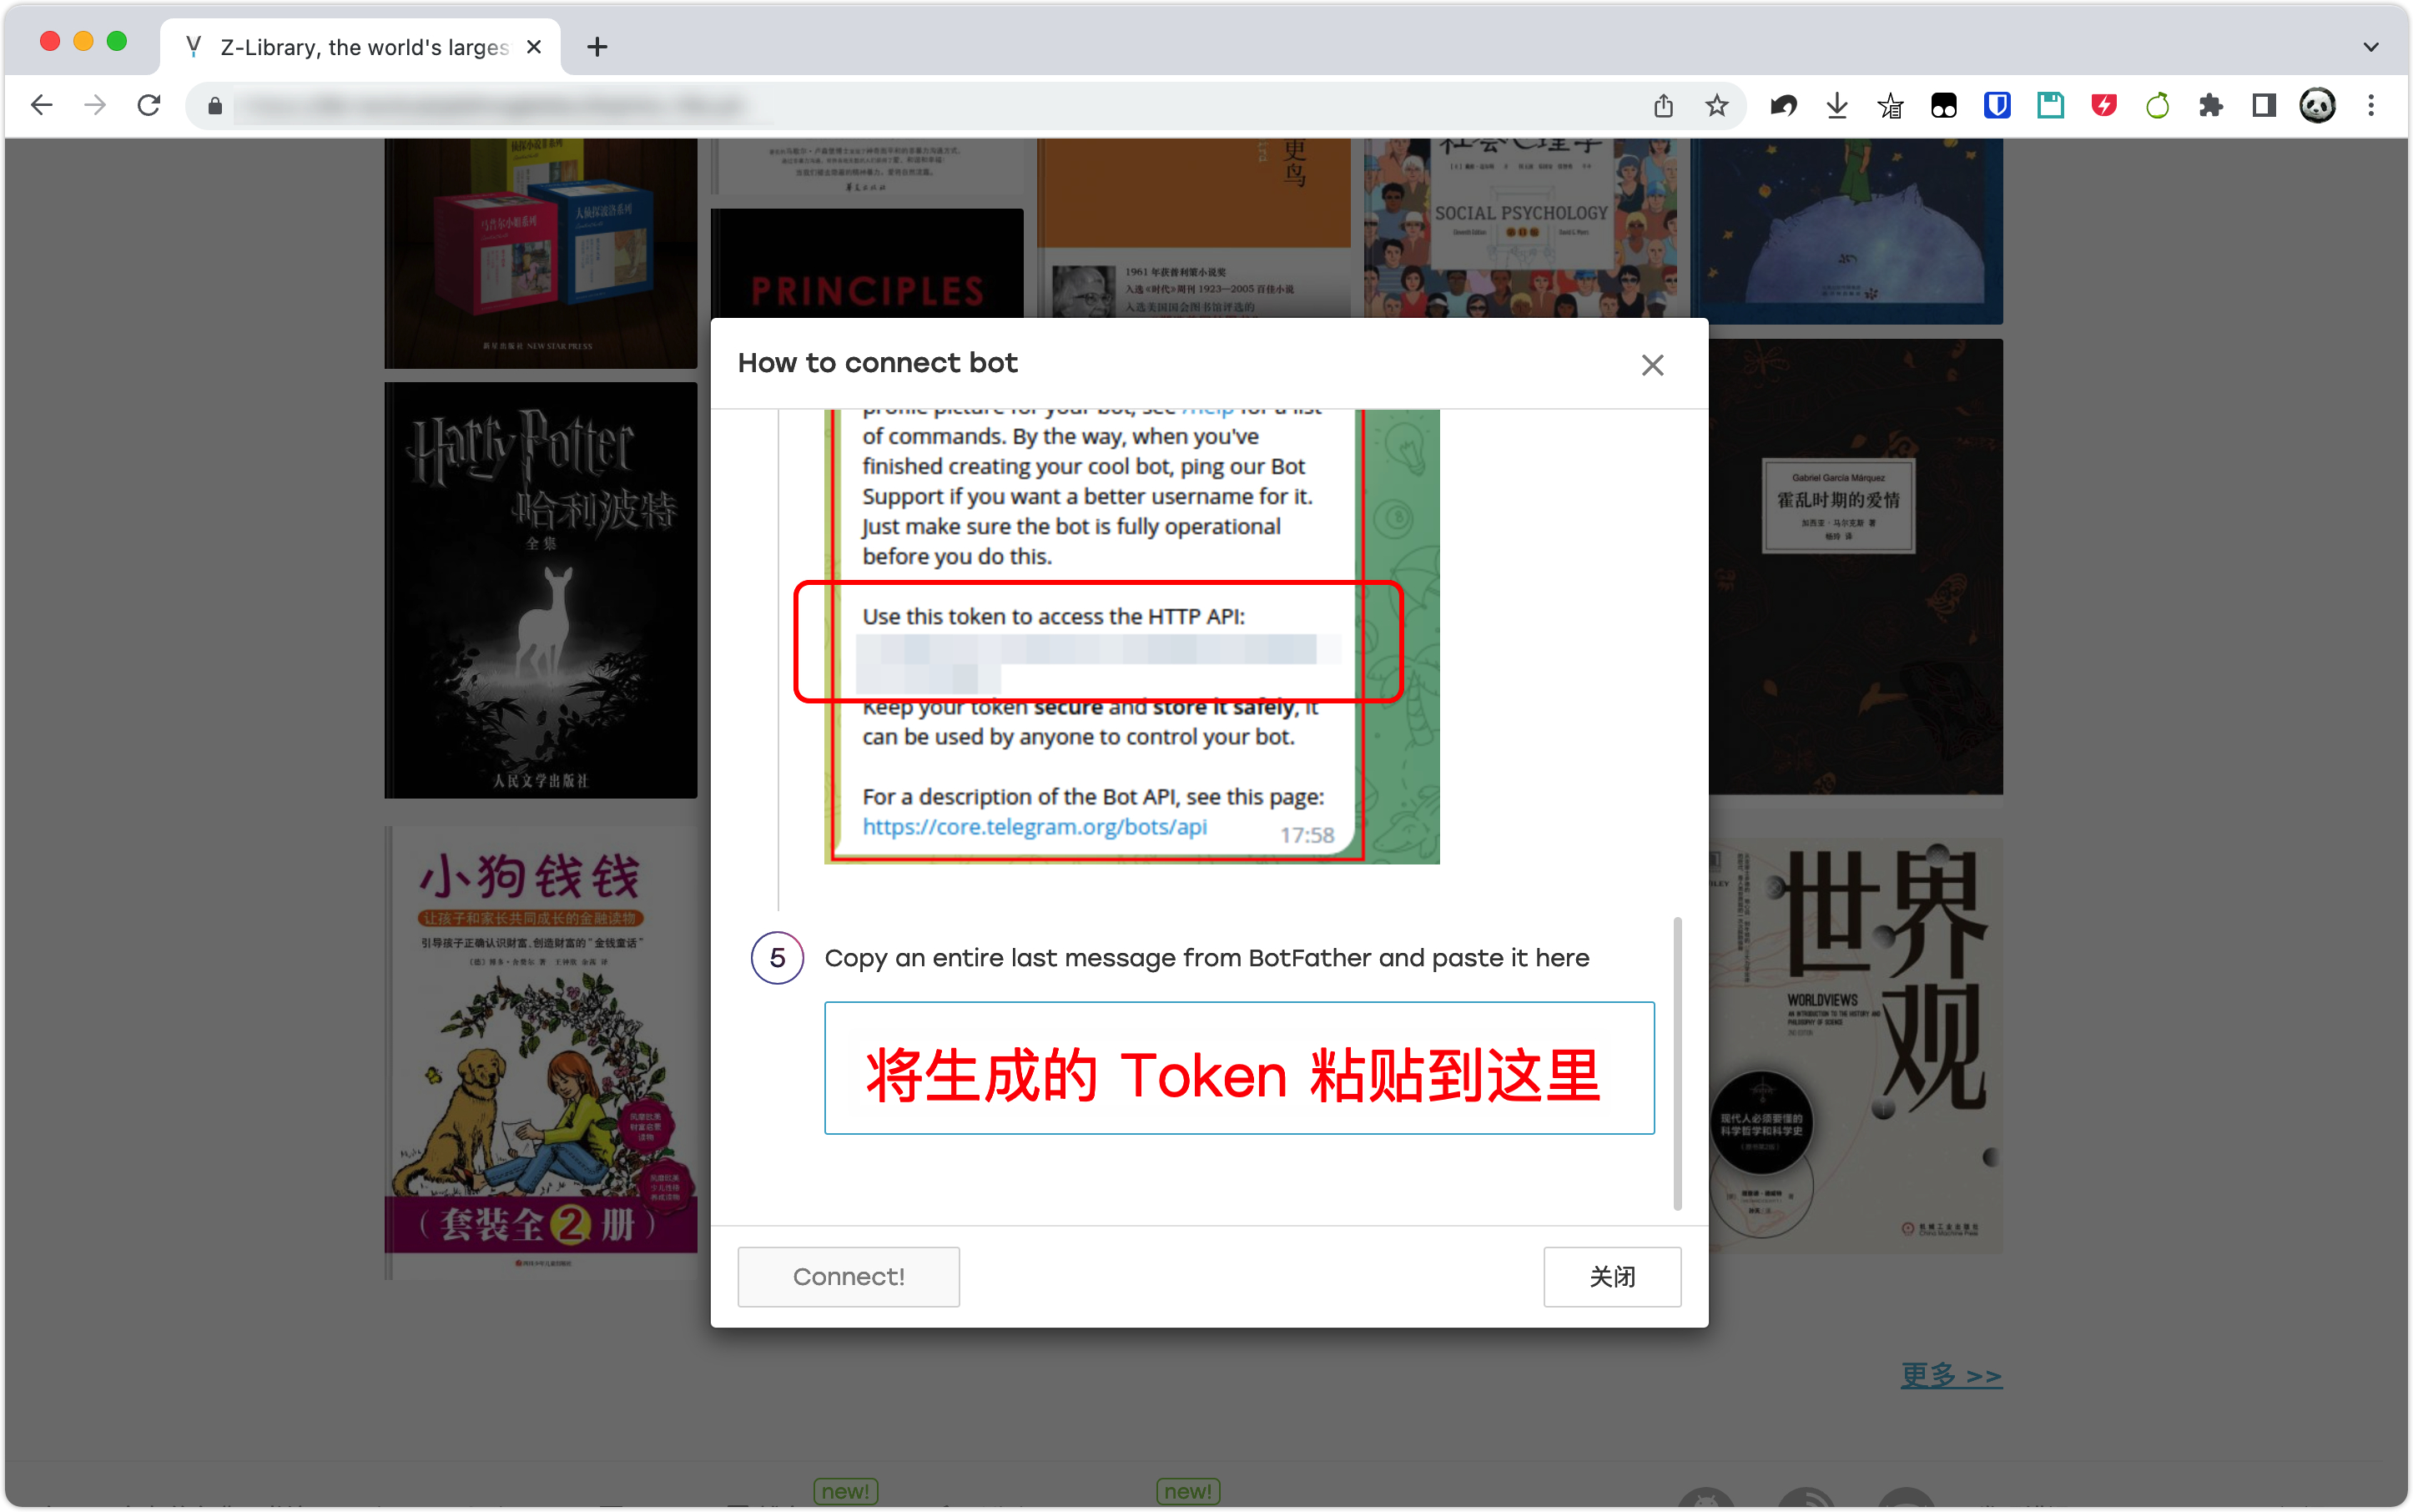The width and height of the screenshot is (2413, 1512).
Task: Click the dialog vertical scrollbar
Action: [1677, 1062]
